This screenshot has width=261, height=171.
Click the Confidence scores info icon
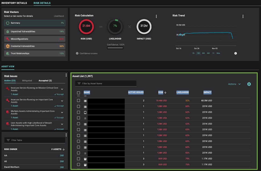(77, 53)
